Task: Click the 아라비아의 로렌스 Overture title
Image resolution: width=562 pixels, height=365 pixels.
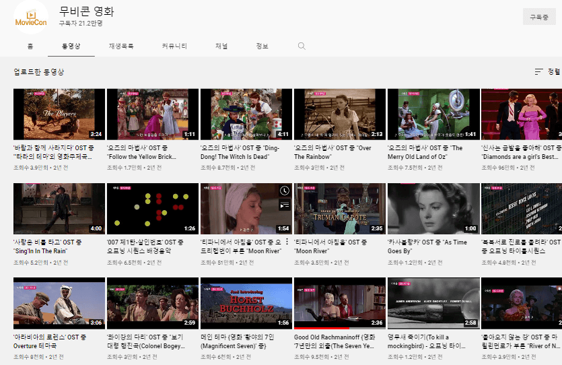Action: [x=50, y=341]
